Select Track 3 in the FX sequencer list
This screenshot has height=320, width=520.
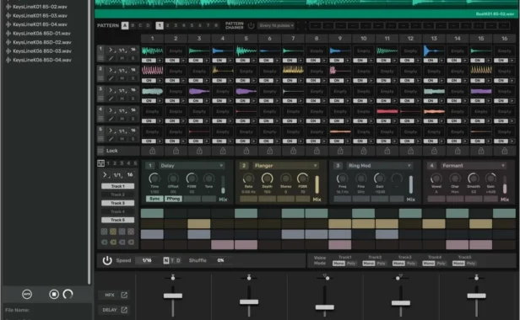117,203
